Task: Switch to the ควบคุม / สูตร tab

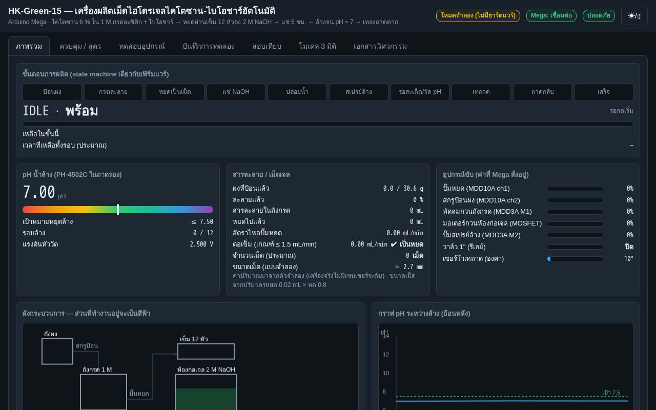Action: point(80,46)
